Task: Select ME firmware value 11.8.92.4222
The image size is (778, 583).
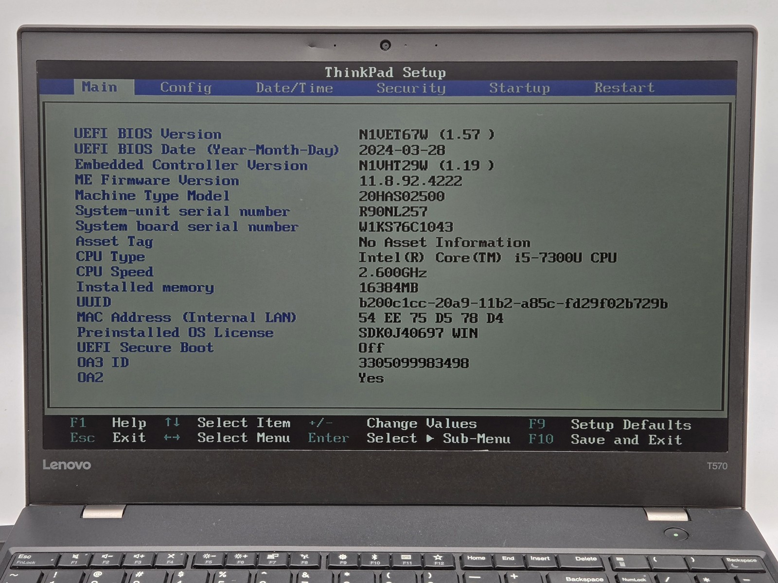Action: pyautogui.click(x=410, y=181)
